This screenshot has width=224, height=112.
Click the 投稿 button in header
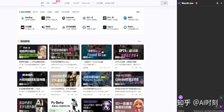pos(164,3)
